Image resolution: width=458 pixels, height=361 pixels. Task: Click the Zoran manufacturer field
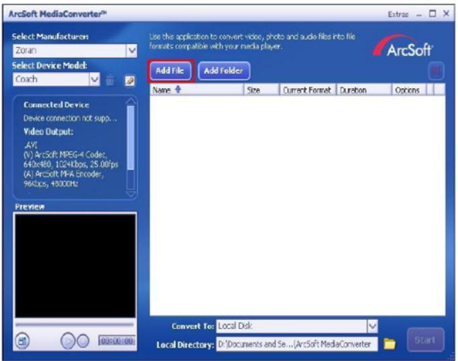[x=70, y=50]
